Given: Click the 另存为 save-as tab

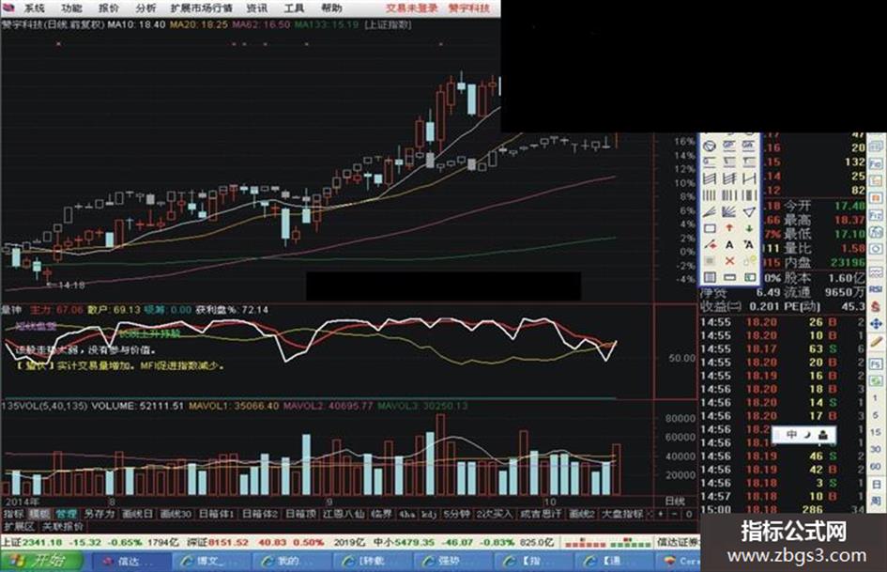Looking at the screenshot, I should (x=99, y=514).
